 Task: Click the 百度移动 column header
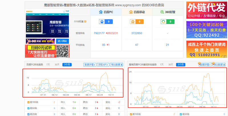[137, 12]
